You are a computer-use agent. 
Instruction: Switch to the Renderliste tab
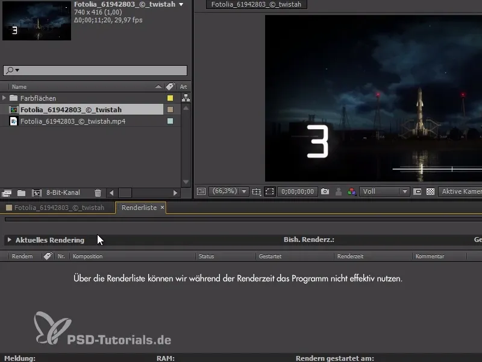pos(140,207)
